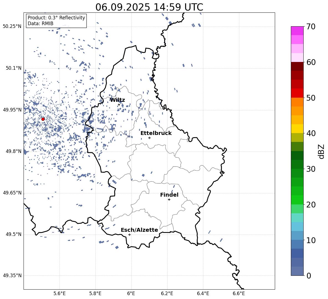Click the Ettelbruck cross marker
Viewport: 328px width, 299px height.
(x=149, y=138)
